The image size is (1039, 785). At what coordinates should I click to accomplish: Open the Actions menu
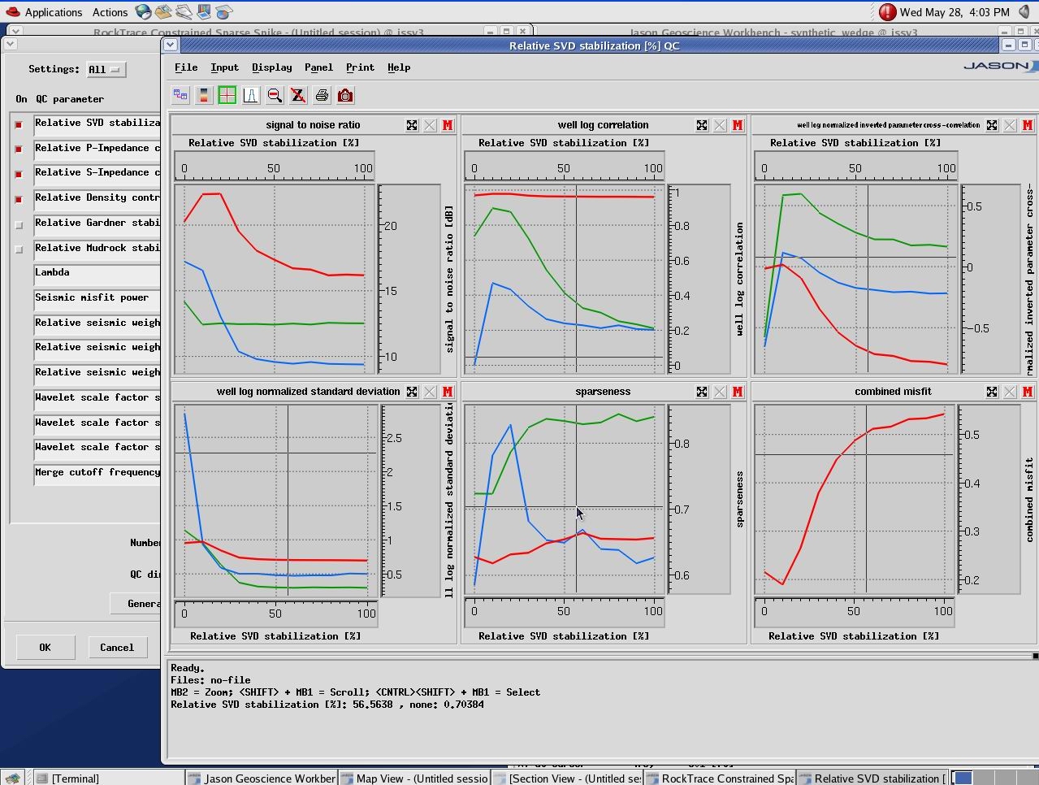110,12
